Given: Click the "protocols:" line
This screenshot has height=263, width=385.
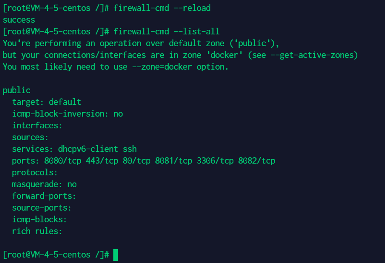Looking at the screenshot, I should click(x=34, y=172).
